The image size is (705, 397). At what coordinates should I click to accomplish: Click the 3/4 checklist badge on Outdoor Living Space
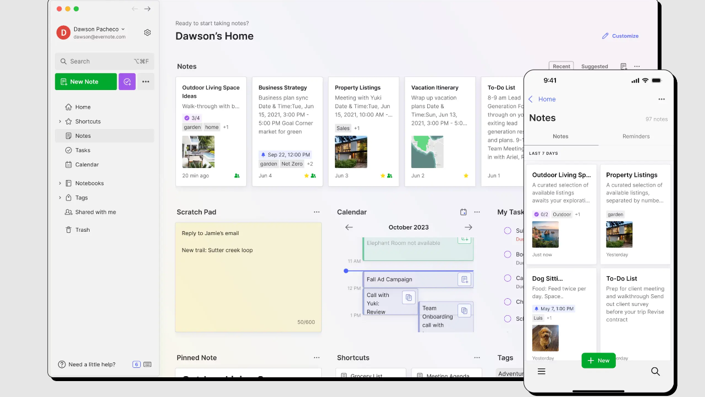(192, 118)
